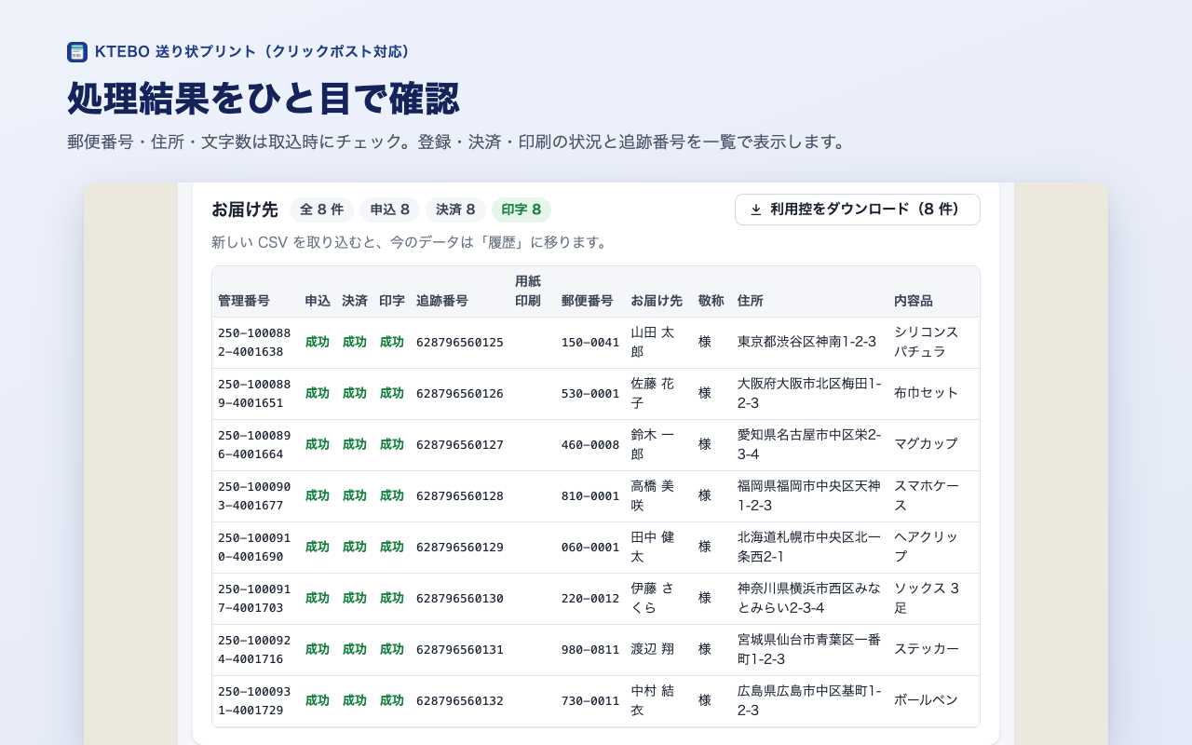The height and width of the screenshot is (745, 1192).
Task: Click management number 250-1000931-4001729
Action: point(254,700)
